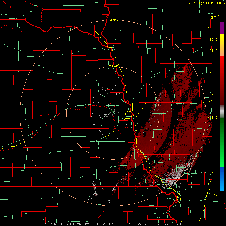Select the -109.8 legend value

point(212,184)
